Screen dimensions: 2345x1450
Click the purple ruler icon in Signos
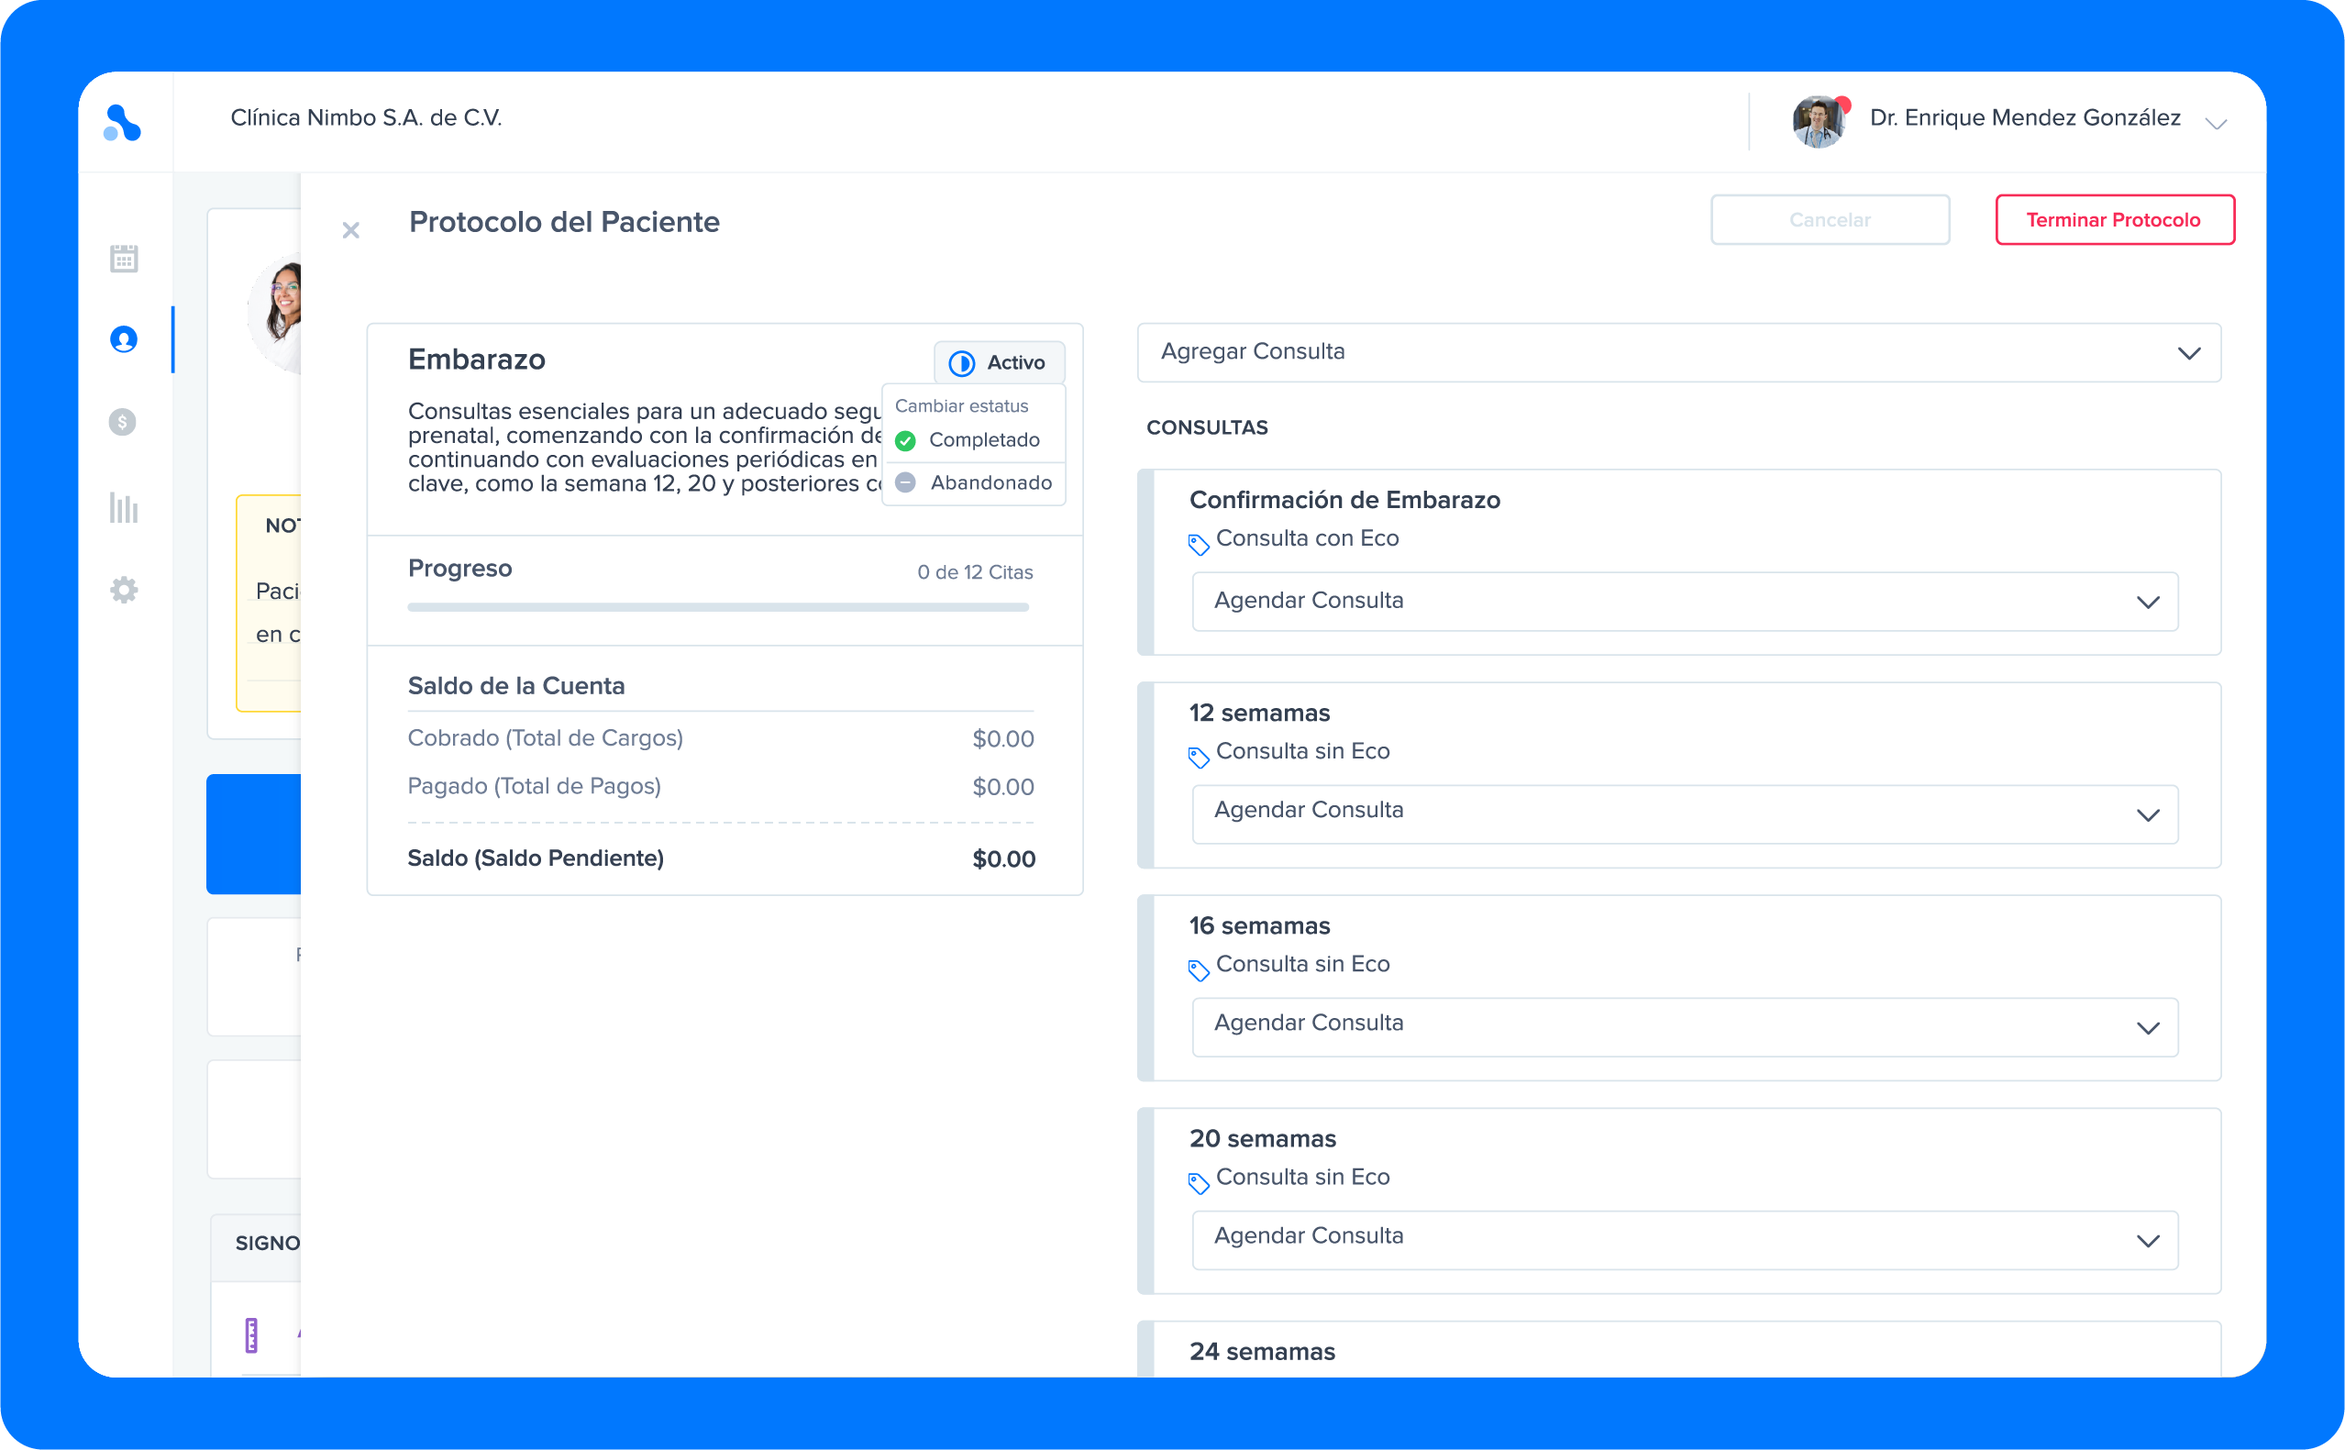click(x=251, y=1335)
